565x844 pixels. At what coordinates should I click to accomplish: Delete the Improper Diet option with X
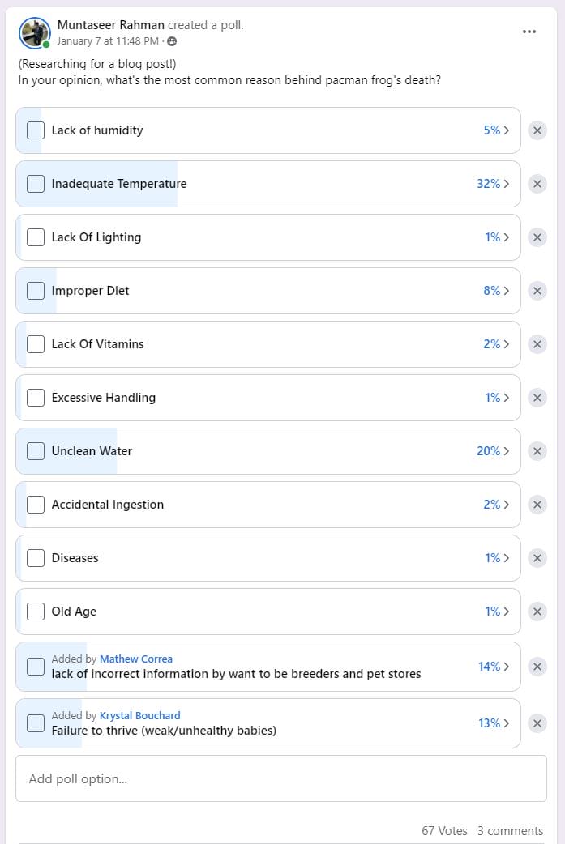537,291
